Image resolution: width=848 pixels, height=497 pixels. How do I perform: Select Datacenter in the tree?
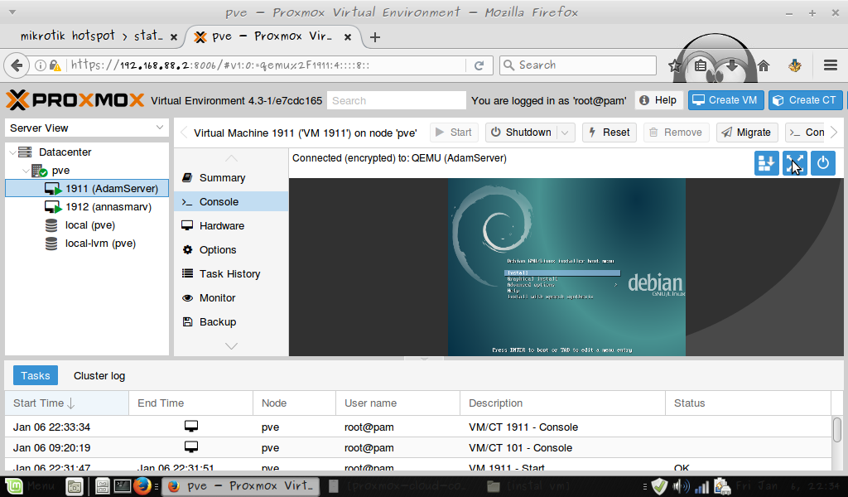click(65, 152)
